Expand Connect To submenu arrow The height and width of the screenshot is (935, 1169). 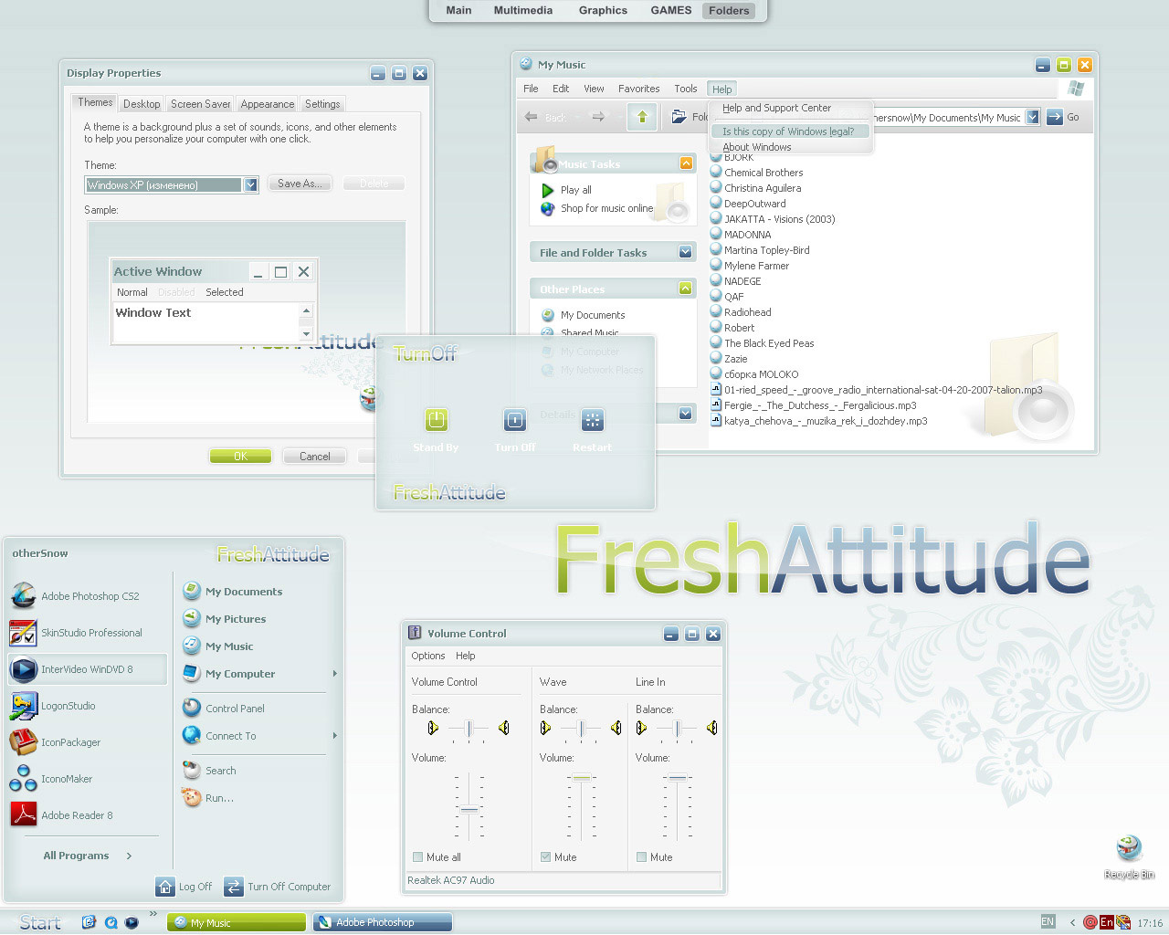pyautogui.click(x=335, y=735)
